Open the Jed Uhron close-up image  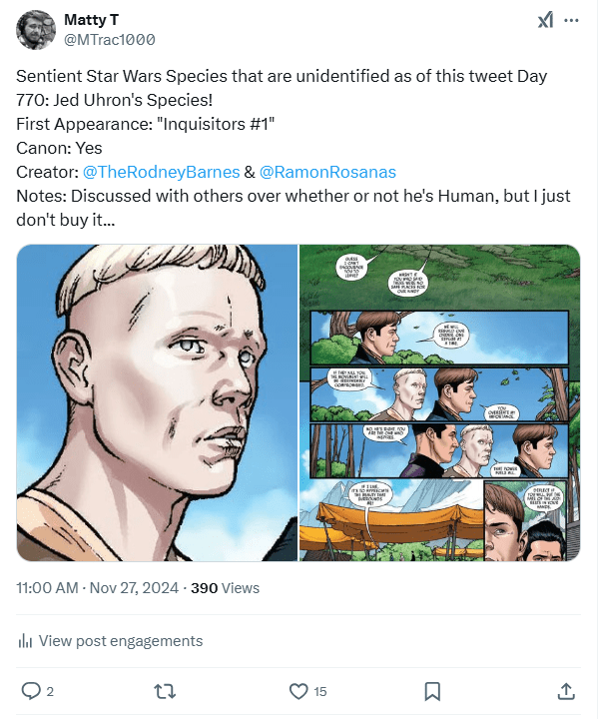[157, 402]
